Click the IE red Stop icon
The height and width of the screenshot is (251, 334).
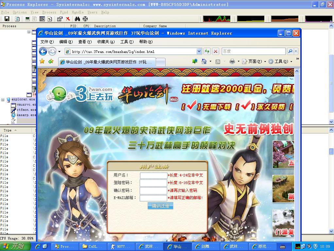point(216,51)
